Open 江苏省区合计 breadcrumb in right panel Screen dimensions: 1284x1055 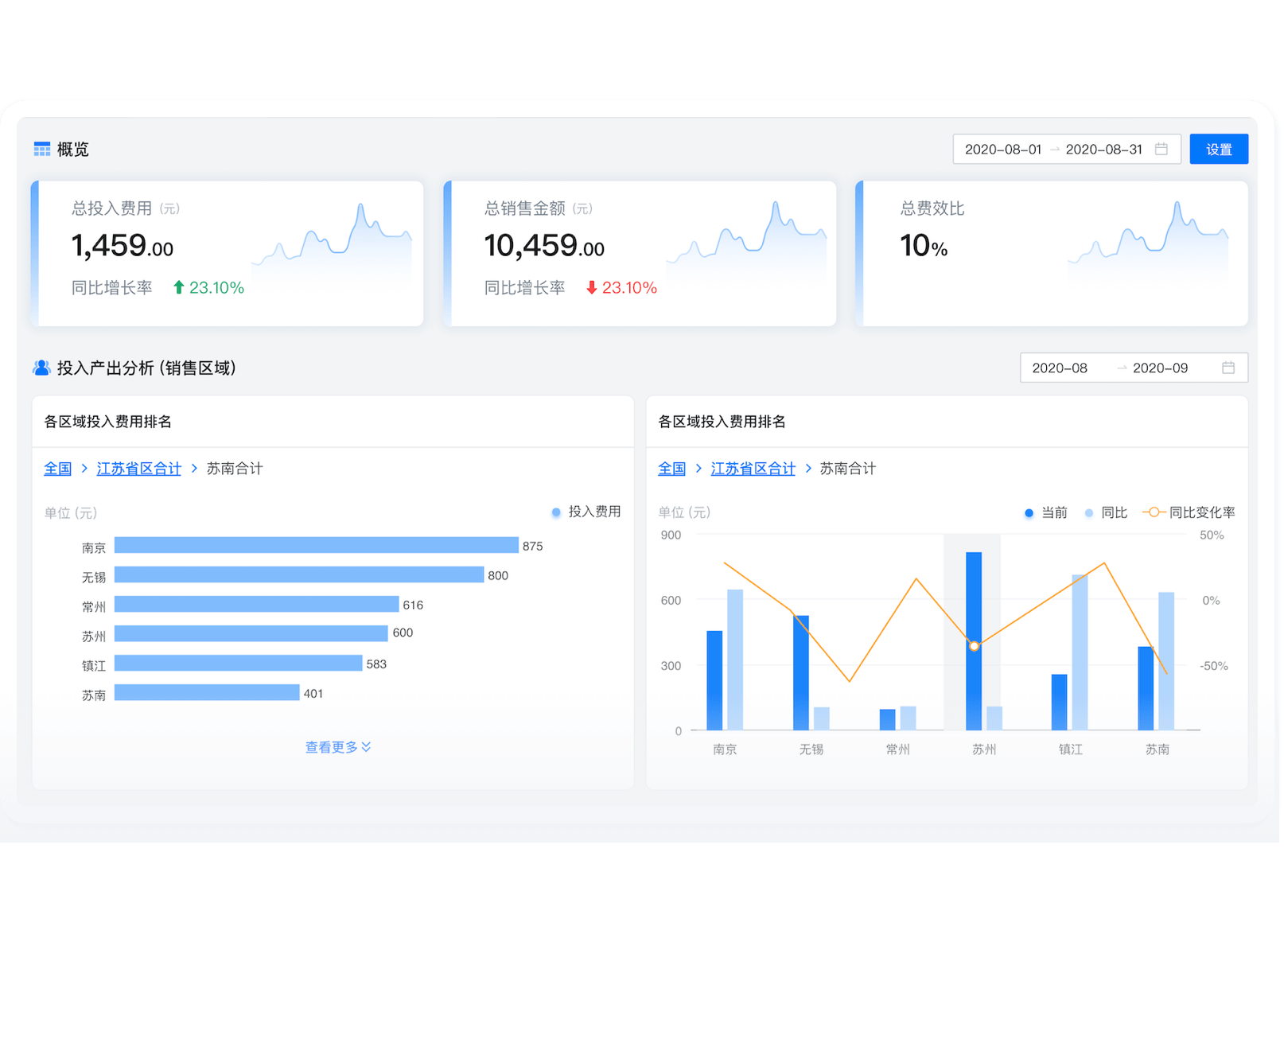coord(753,469)
